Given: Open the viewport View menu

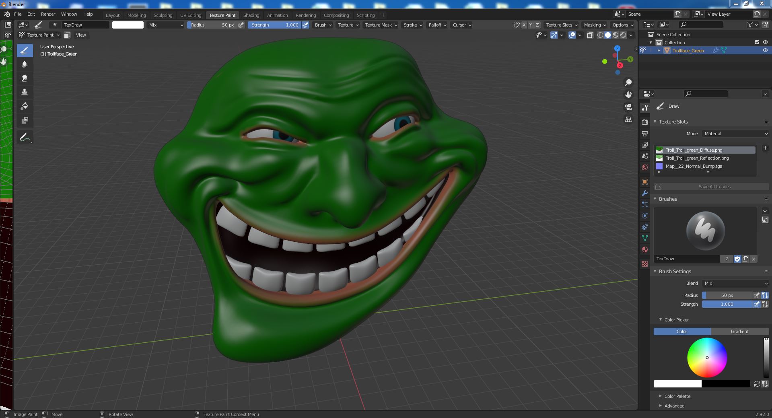Looking at the screenshot, I should [81, 35].
